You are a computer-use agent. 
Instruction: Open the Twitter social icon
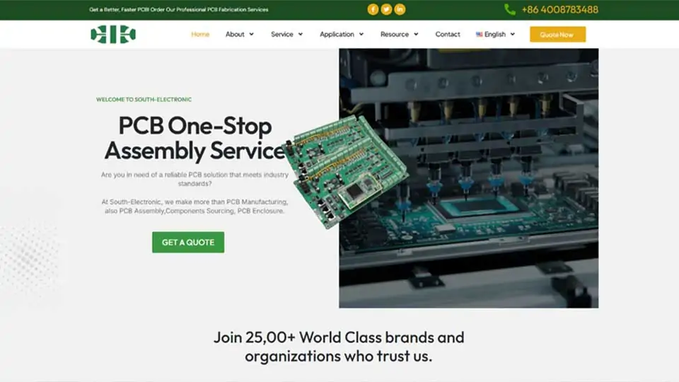[386, 9]
